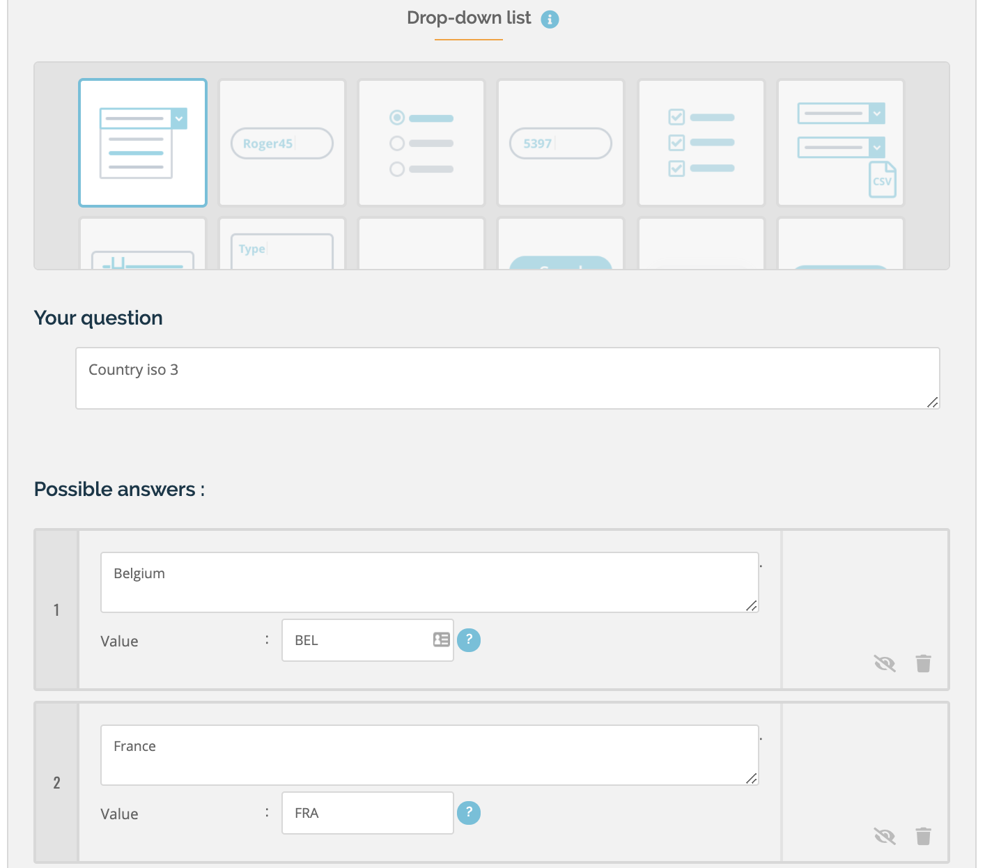This screenshot has width=985, height=868.
Task: Edit the FRA value field
Action: click(367, 813)
